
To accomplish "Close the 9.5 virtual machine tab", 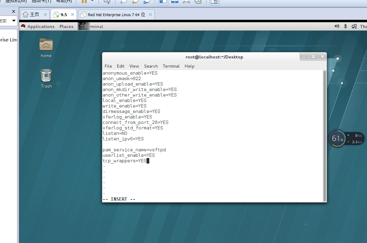I will point(73,15).
